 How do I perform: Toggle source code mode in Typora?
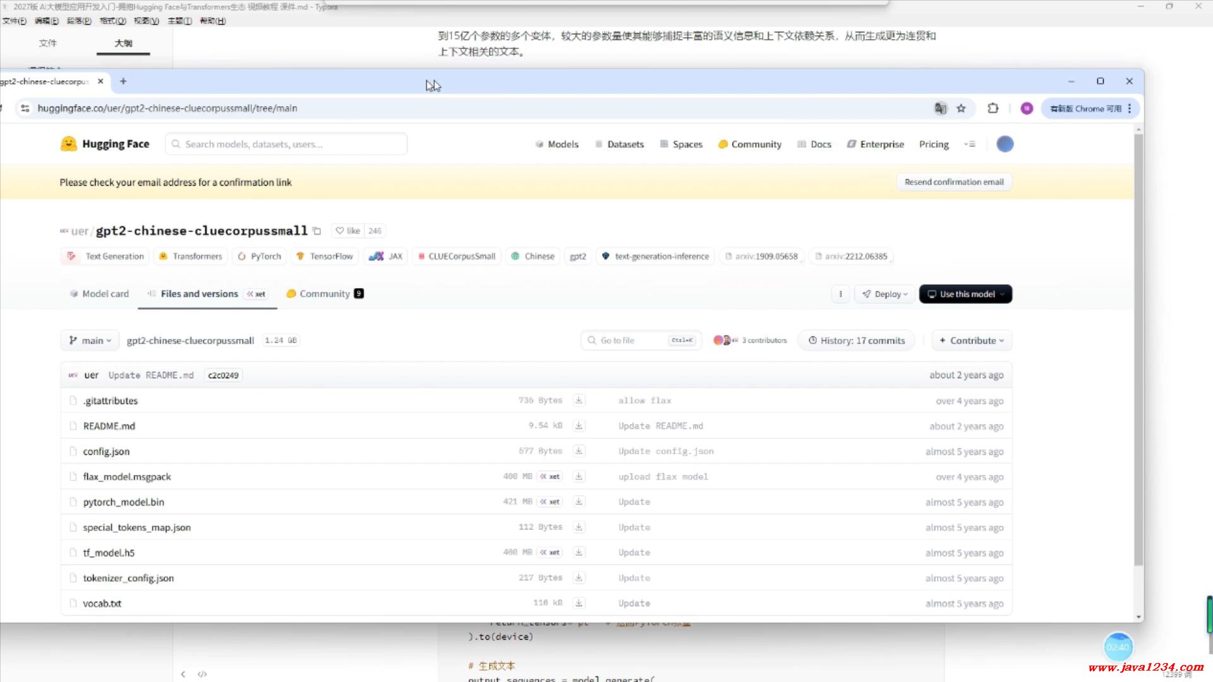click(202, 674)
